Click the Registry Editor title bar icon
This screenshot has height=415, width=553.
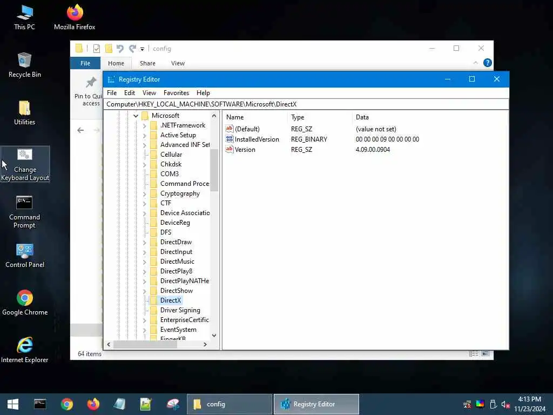[111, 79]
